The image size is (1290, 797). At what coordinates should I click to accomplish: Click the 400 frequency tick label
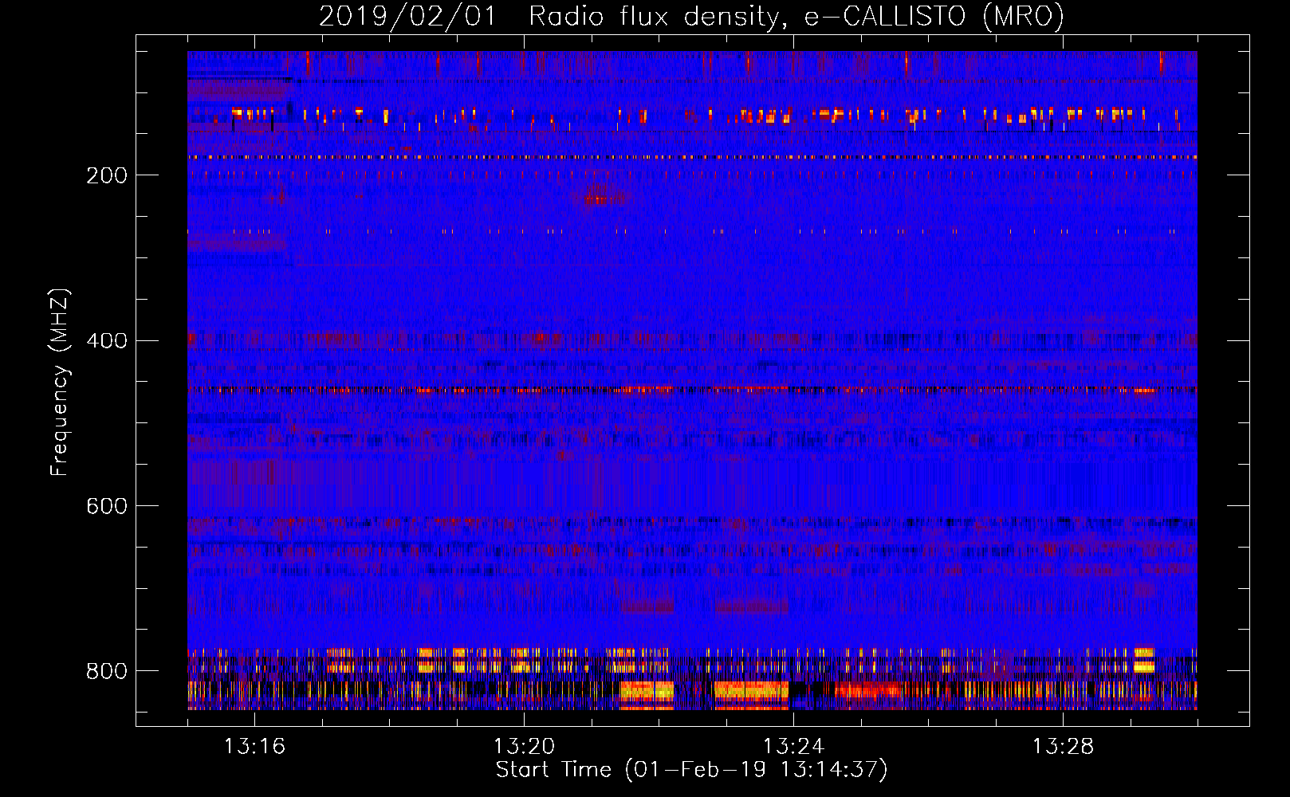tap(107, 341)
